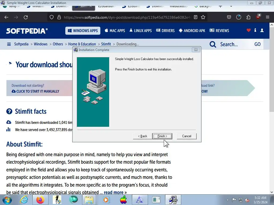Viewport: 274px width, 205px height.
Task: Click the installer setup icon in the taskbar
Action: click(173, 200)
